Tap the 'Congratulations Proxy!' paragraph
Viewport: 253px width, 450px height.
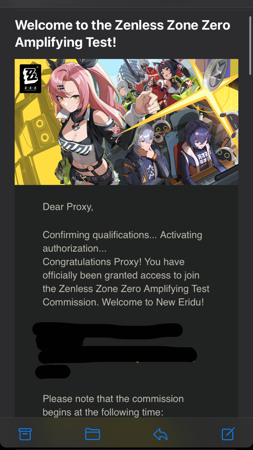[x=126, y=282]
